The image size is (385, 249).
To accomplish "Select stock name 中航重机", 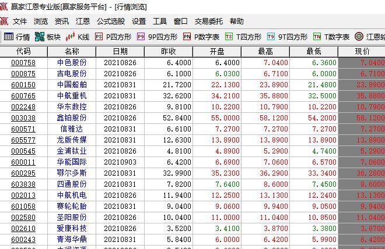I will coord(72,95).
